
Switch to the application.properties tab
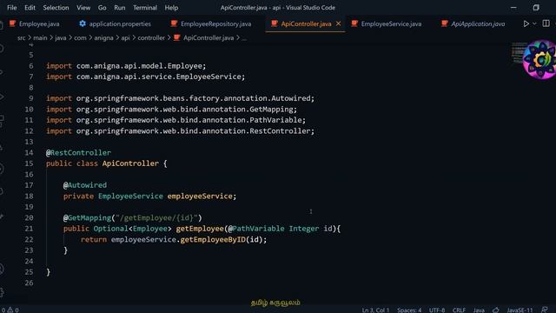(x=116, y=23)
